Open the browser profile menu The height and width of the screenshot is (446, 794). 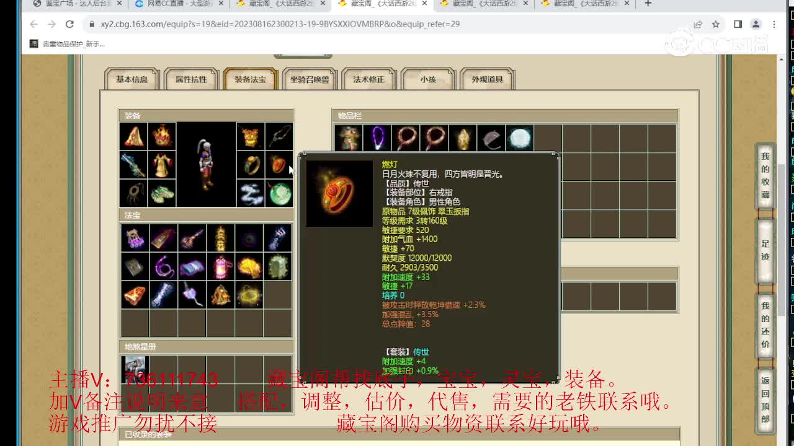[756, 24]
